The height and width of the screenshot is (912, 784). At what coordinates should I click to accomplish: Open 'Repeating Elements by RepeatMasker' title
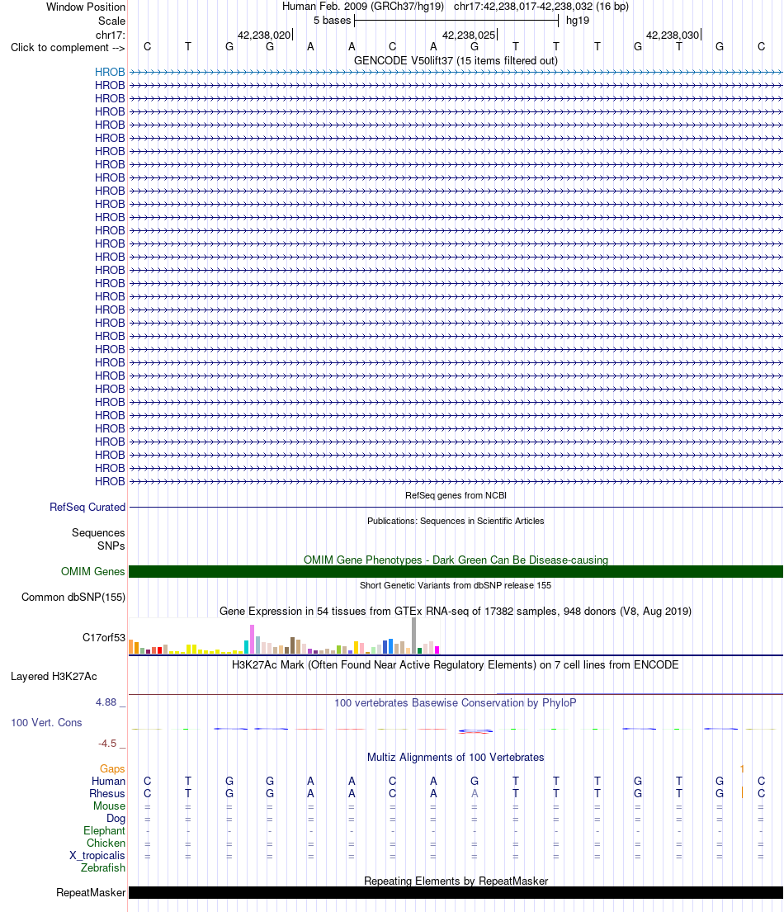(x=456, y=881)
